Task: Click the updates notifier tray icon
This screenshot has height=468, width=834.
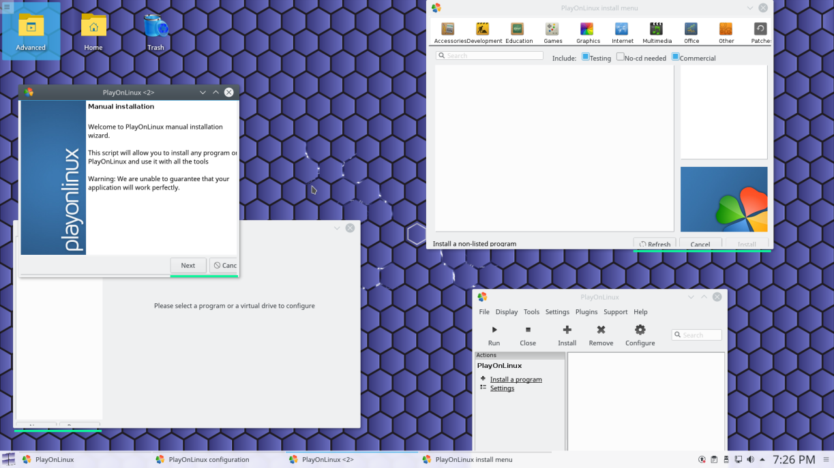Action: [x=702, y=460]
